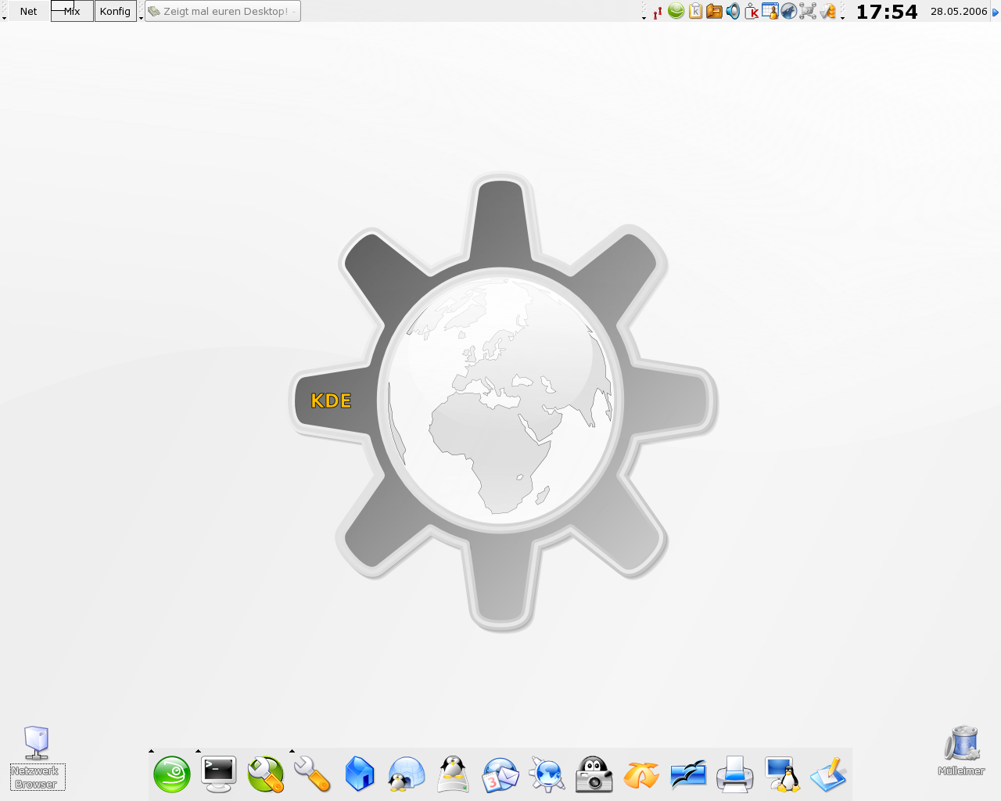Click the grey network nodes tray icon
The image size is (1001, 801).
pyautogui.click(x=808, y=12)
